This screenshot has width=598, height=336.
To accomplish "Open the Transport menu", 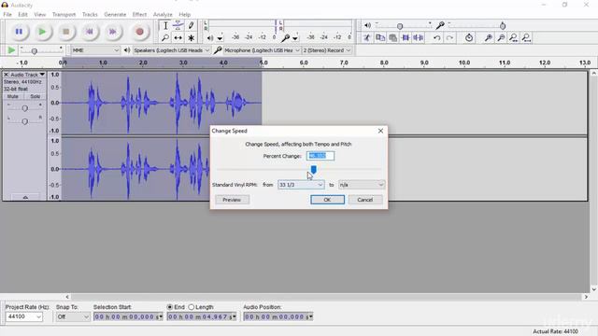I will pyautogui.click(x=64, y=15).
